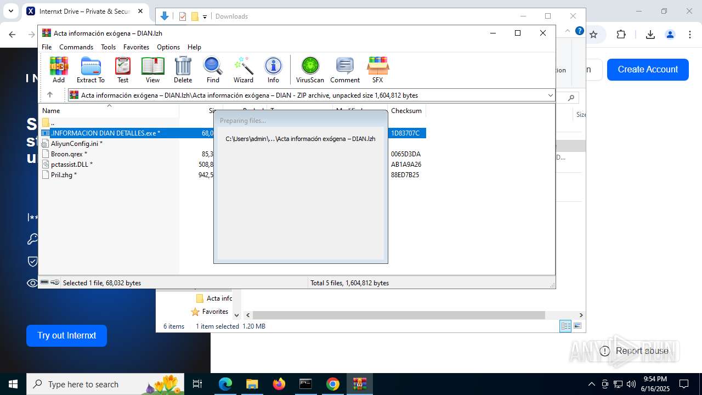The height and width of the screenshot is (395, 702).
Task: Show archive Info icon
Action: (x=273, y=70)
